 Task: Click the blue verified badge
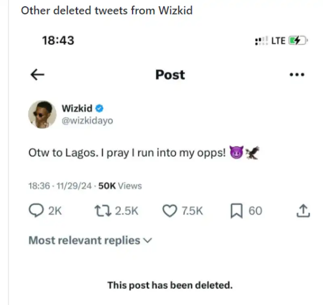coord(100,108)
